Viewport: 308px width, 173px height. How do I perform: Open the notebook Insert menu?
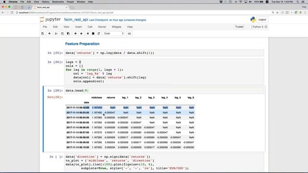pos(78,27)
